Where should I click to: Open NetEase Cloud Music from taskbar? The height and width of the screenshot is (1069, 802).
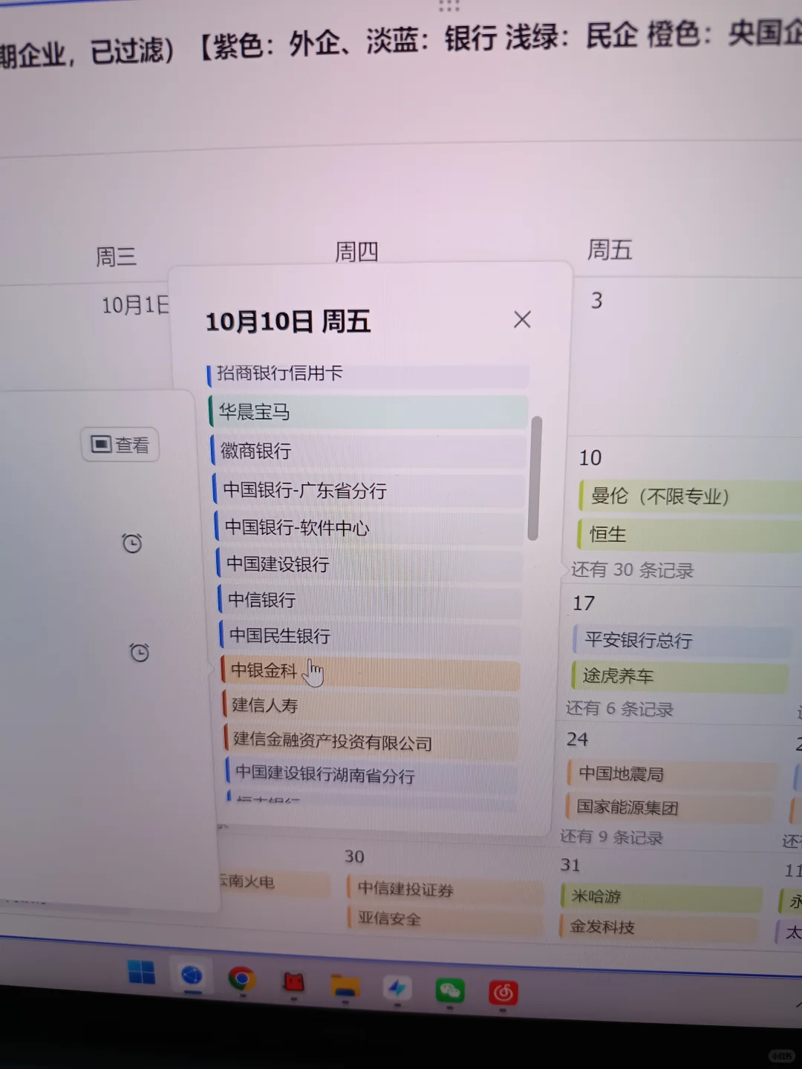point(503,992)
